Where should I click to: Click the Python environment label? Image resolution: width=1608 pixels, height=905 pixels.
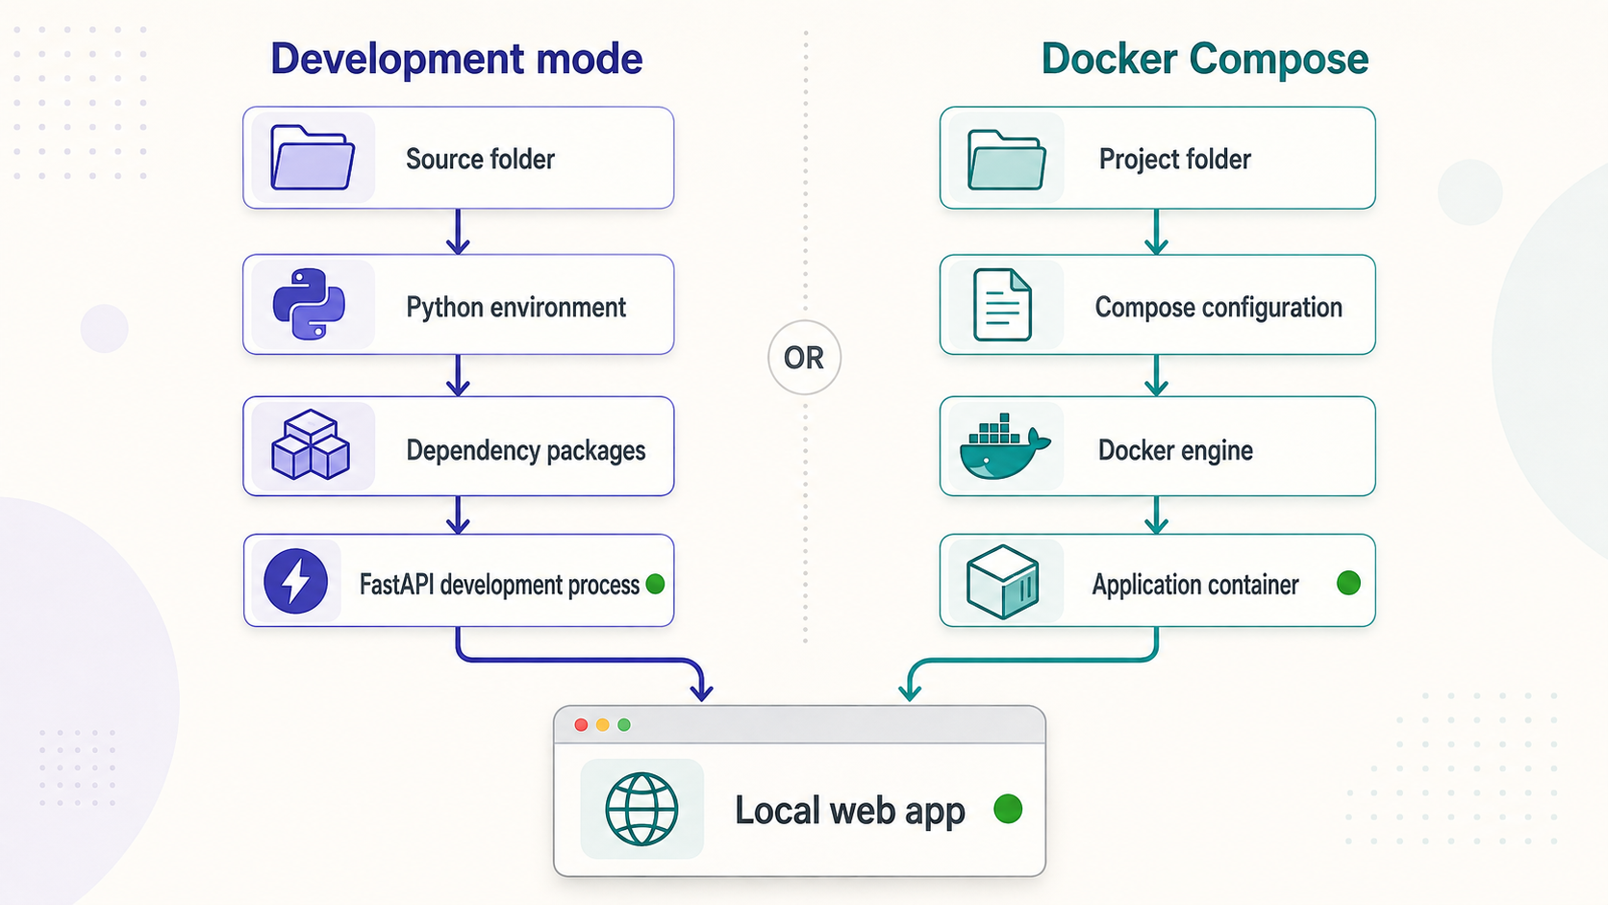[515, 308]
